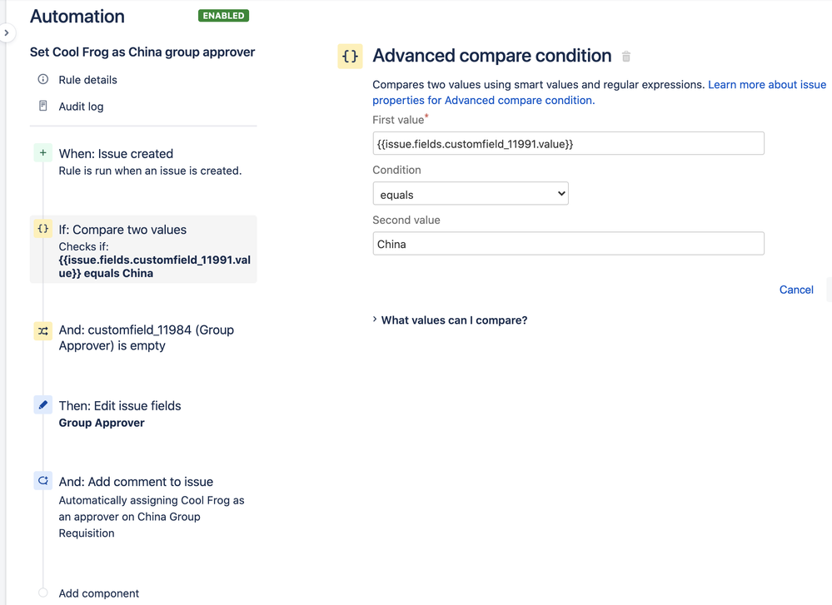Click the Cancel link

(x=796, y=290)
